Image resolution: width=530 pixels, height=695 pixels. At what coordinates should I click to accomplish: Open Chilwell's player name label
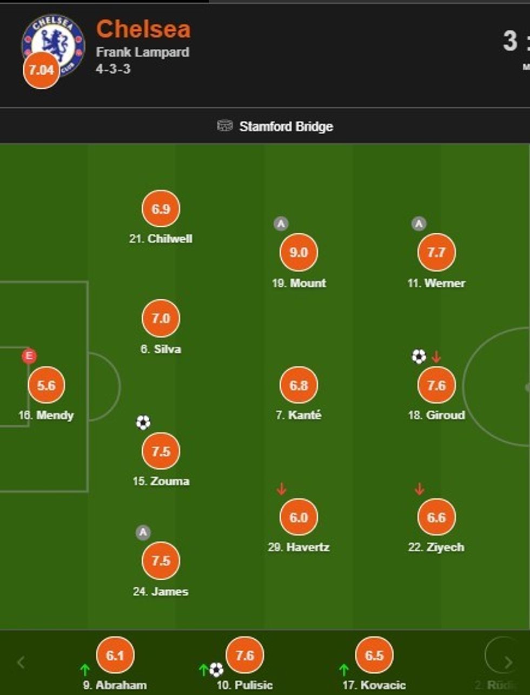[161, 239]
